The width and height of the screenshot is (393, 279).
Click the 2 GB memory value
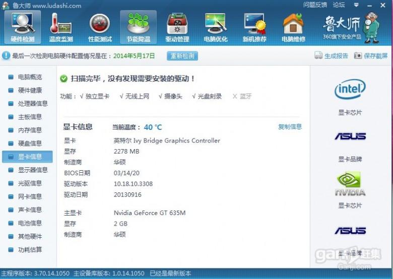120,224
